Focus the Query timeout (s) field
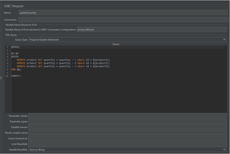230x154 pixels. click(127, 138)
